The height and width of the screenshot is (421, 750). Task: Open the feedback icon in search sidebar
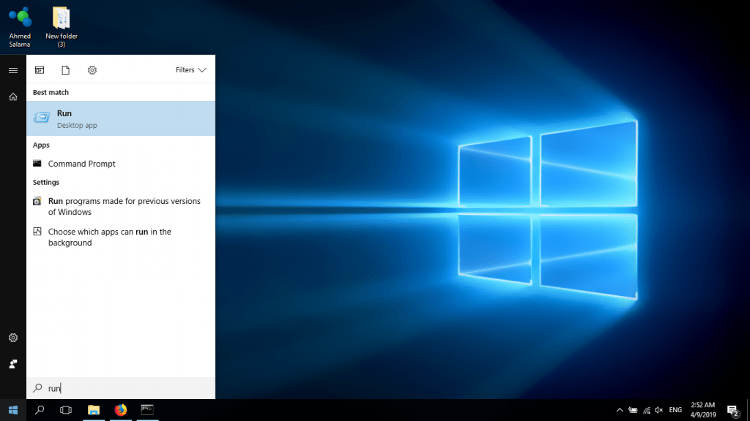13,364
